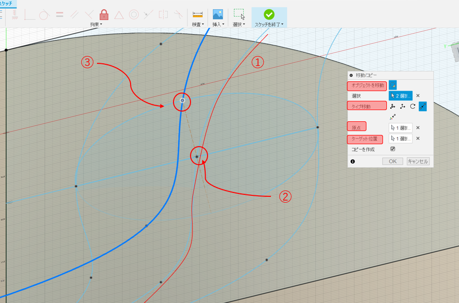Activate the window Select tool icon

pos(239,14)
